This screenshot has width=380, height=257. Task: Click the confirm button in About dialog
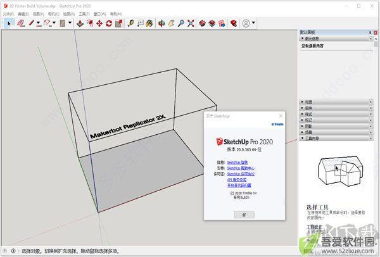(244, 215)
